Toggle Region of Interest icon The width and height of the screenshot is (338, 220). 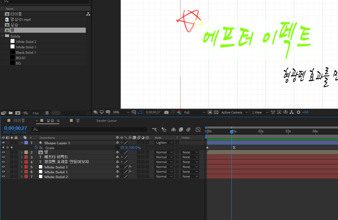point(210,112)
